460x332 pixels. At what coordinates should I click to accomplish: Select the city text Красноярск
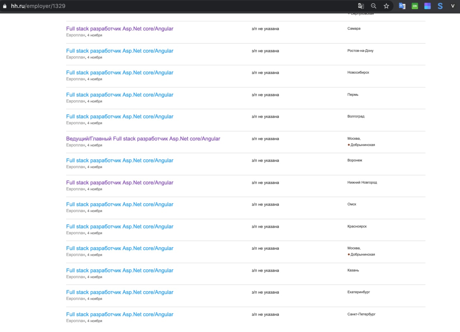point(357,226)
